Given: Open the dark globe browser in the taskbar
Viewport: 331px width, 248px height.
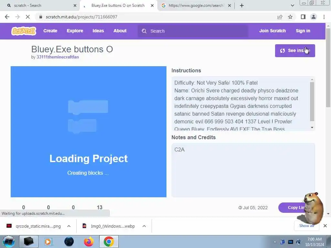Looking at the screenshot, I should click(x=69, y=242).
